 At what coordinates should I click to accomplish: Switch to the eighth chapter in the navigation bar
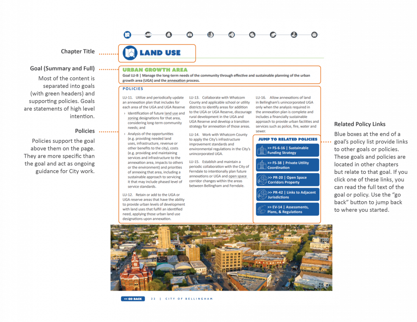273,35
